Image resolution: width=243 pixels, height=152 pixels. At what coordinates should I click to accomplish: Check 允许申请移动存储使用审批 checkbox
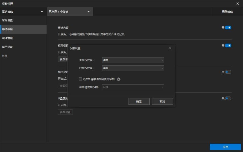tap(80, 79)
